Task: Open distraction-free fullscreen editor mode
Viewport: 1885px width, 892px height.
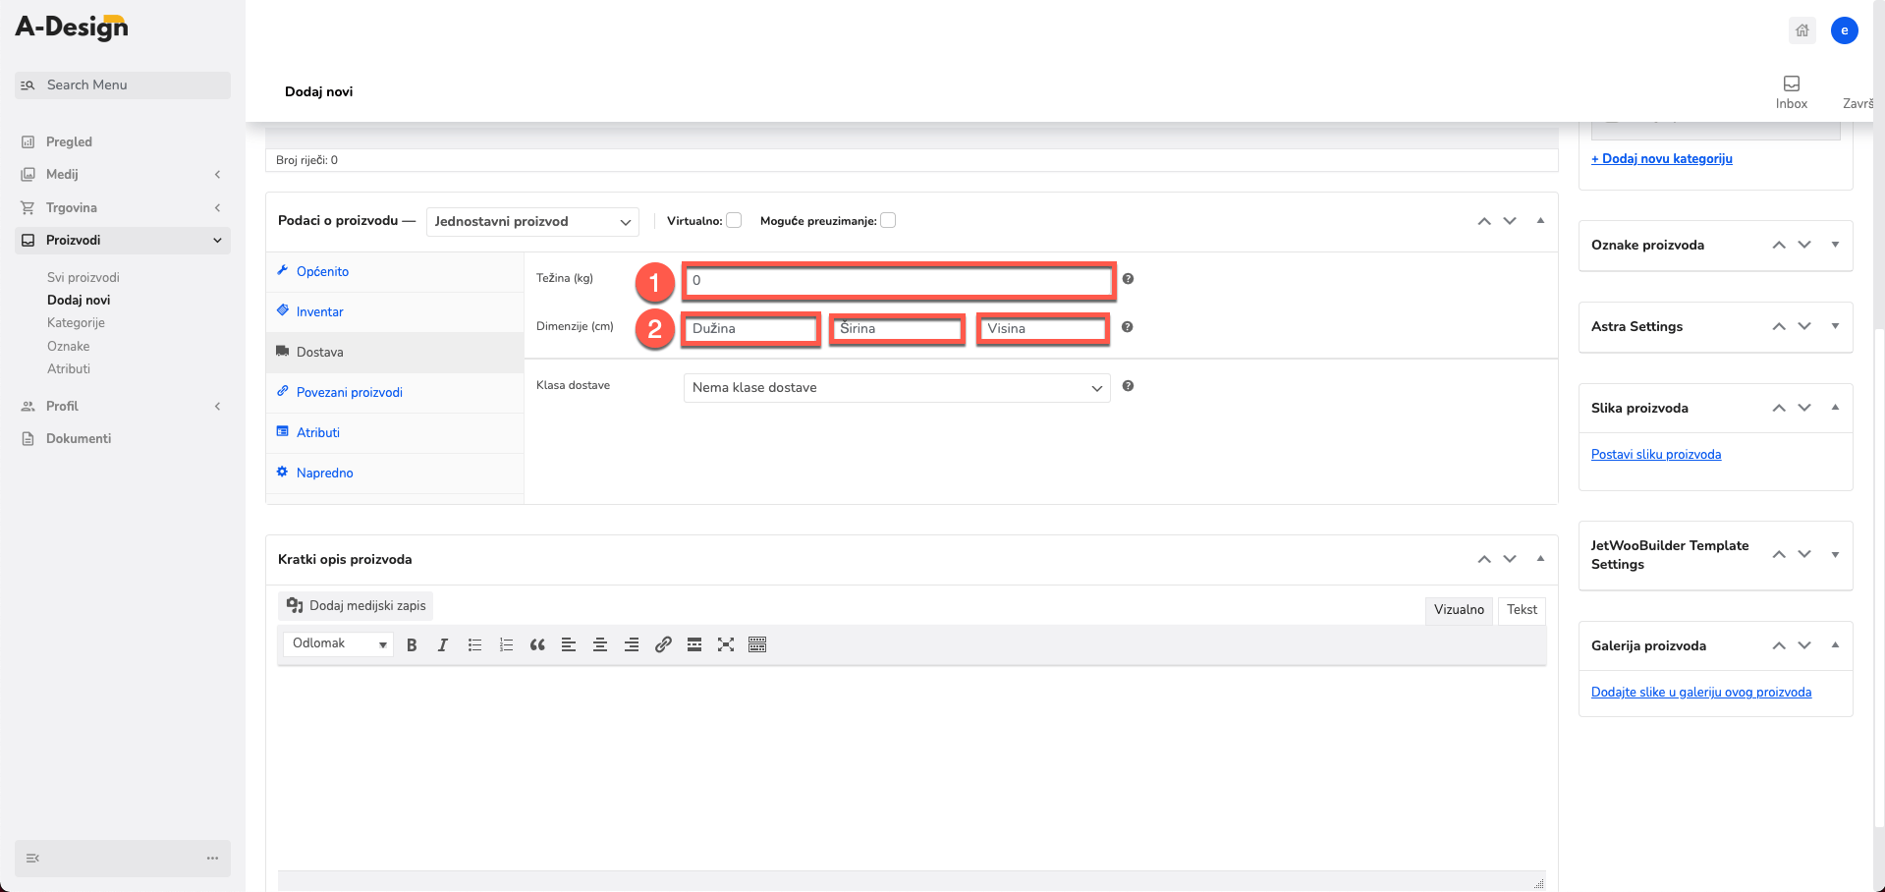Action: [726, 644]
